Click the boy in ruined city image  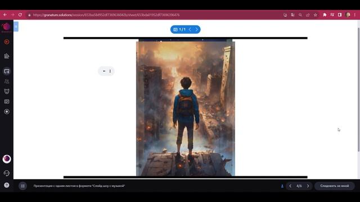coord(186,108)
